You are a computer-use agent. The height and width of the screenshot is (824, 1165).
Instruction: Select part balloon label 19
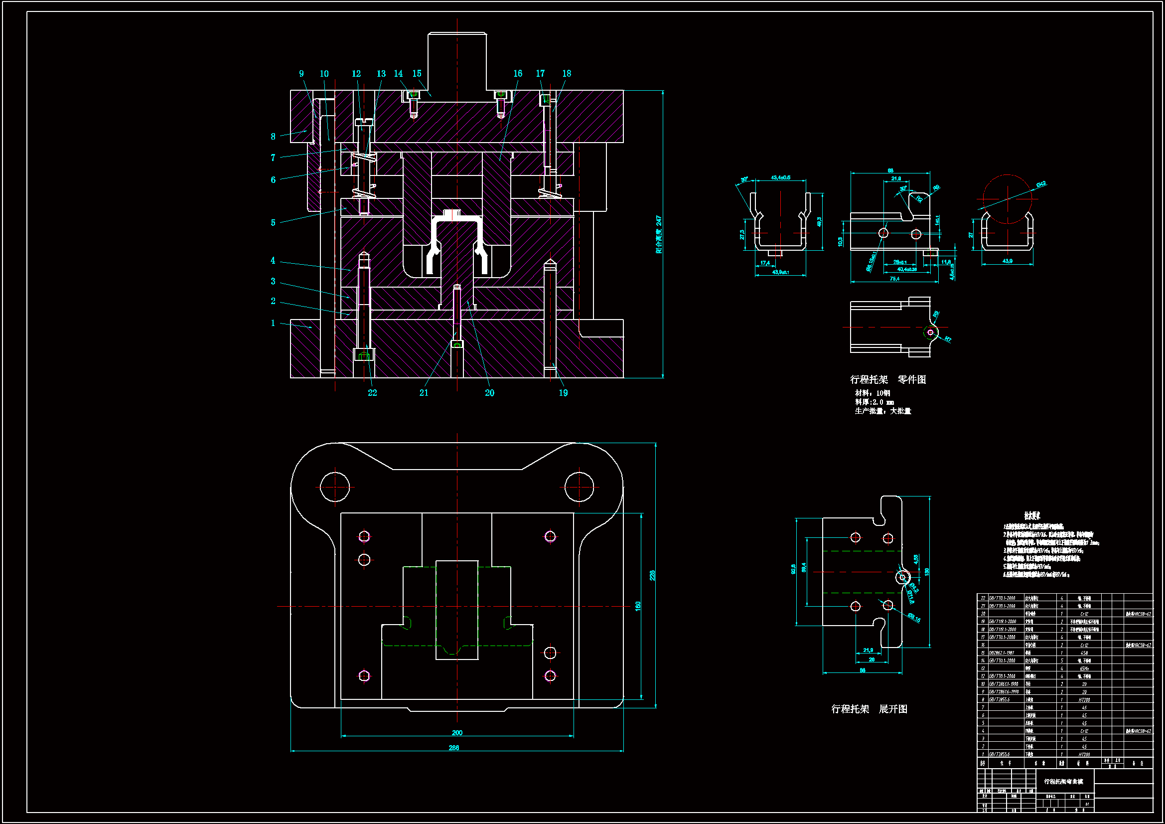[x=563, y=393]
